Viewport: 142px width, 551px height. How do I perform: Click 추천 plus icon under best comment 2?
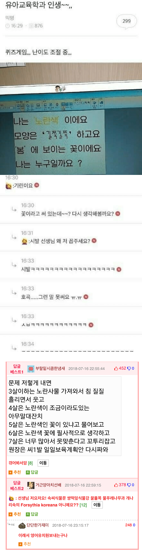tap(11, 514)
